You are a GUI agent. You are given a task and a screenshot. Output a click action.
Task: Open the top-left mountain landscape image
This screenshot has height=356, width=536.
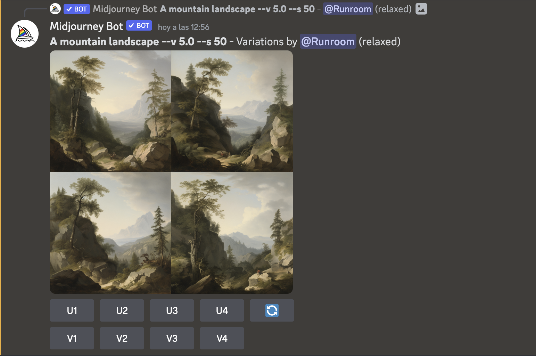(110, 111)
